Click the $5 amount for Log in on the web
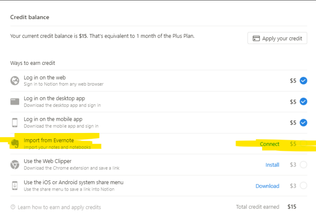The width and height of the screenshot is (316, 222). [293, 80]
